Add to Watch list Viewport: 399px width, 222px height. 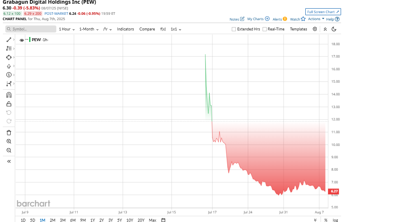coord(298,19)
